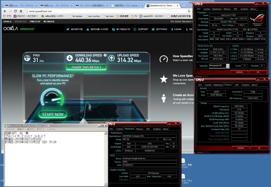
Task: Click the Settings gear icon
Action: point(153,29)
